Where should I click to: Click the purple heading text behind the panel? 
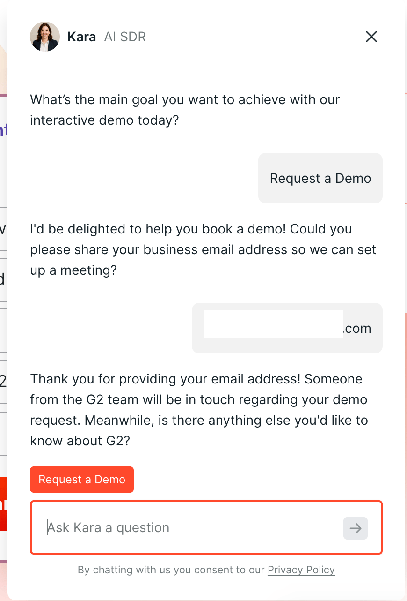coord(4,129)
